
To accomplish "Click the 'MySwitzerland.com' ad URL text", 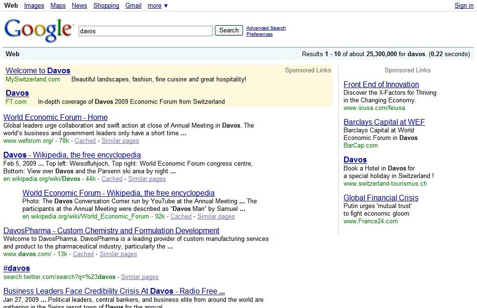I will coord(33,79).
